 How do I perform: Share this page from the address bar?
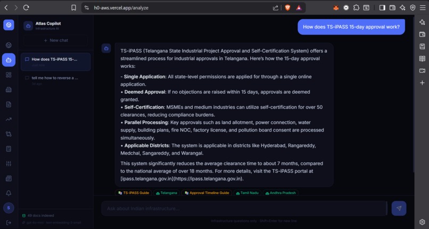click(x=276, y=7)
